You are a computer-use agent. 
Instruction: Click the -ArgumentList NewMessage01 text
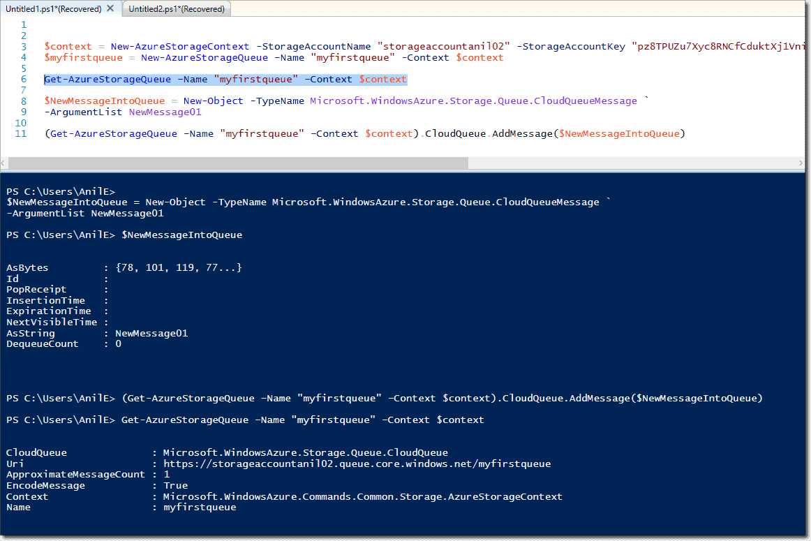(123, 112)
